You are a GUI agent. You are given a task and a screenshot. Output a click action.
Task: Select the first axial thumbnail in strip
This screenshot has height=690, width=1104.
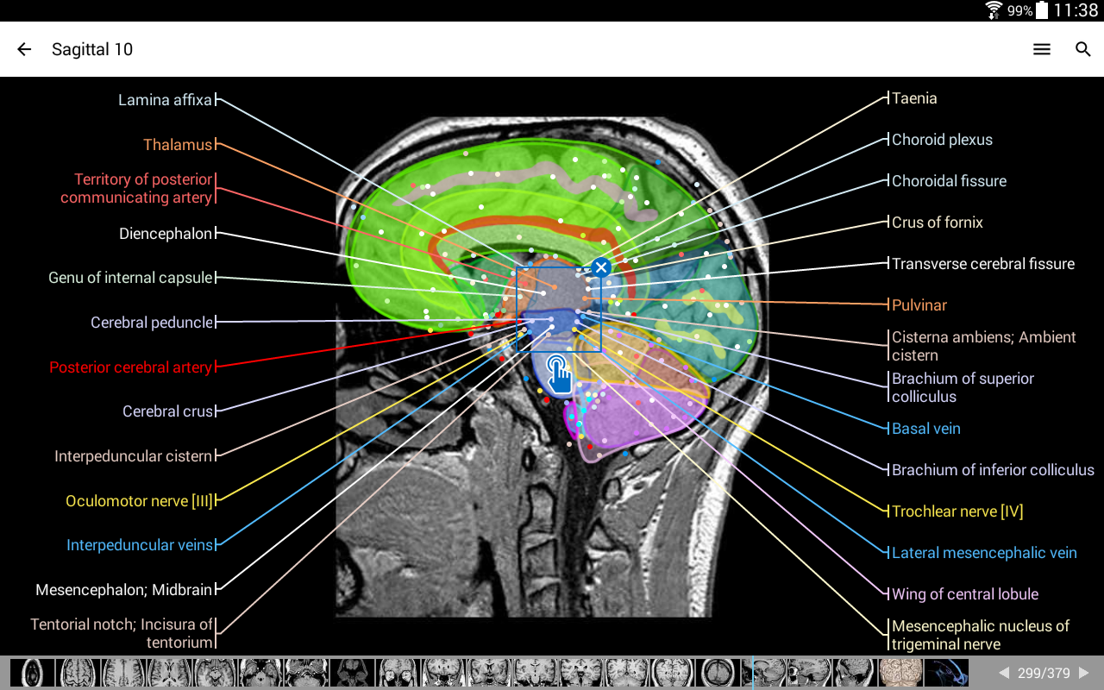(x=33, y=673)
